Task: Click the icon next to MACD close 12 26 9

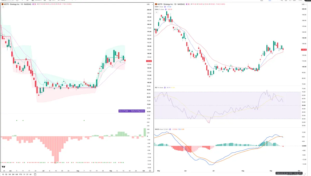Action: click(x=170, y=129)
